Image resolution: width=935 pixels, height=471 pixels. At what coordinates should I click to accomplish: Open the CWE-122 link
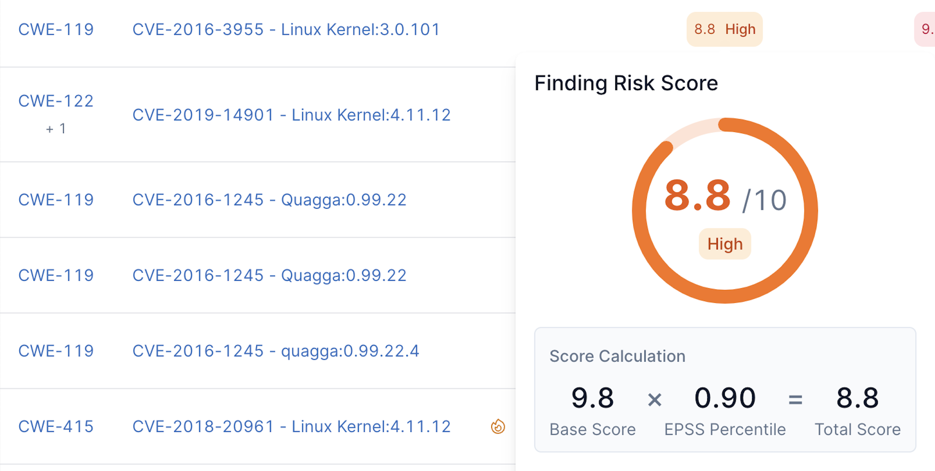pos(56,101)
